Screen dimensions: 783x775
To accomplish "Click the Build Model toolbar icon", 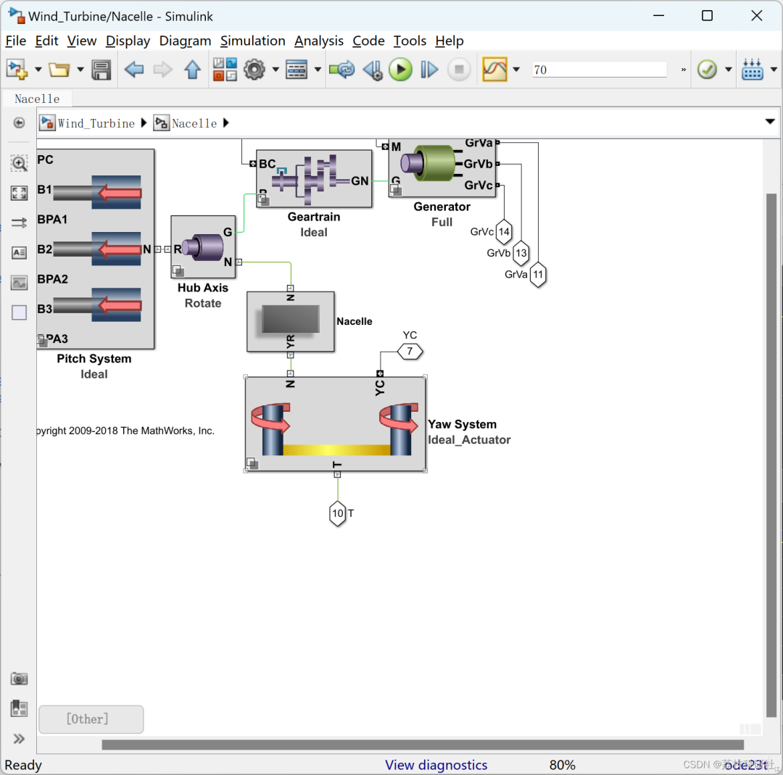I will tap(752, 70).
